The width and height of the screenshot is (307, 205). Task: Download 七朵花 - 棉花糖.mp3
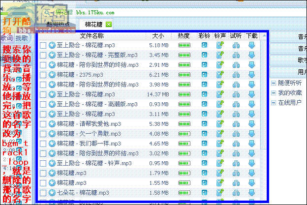251,193
